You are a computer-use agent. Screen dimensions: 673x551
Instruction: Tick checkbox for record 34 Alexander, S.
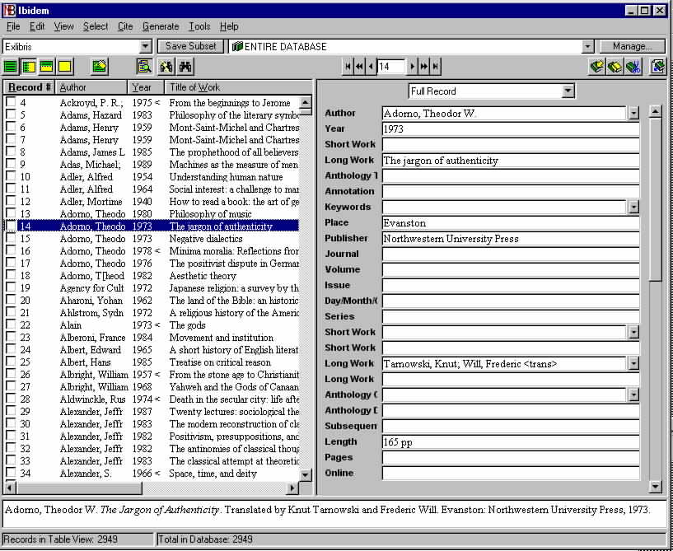tap(11, 474)
